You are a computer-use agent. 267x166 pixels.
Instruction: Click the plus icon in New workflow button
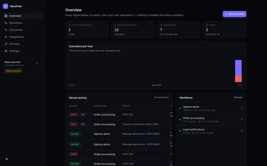pyautogui.click(x=226, y=14)
